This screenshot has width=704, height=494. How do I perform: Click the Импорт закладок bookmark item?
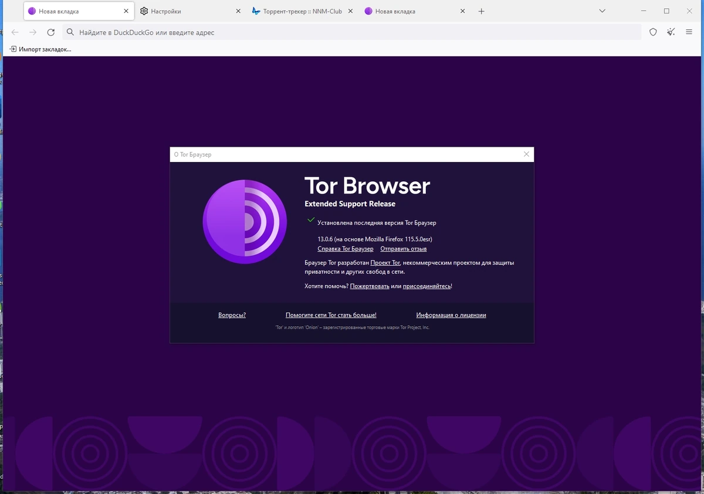(40, 49)
